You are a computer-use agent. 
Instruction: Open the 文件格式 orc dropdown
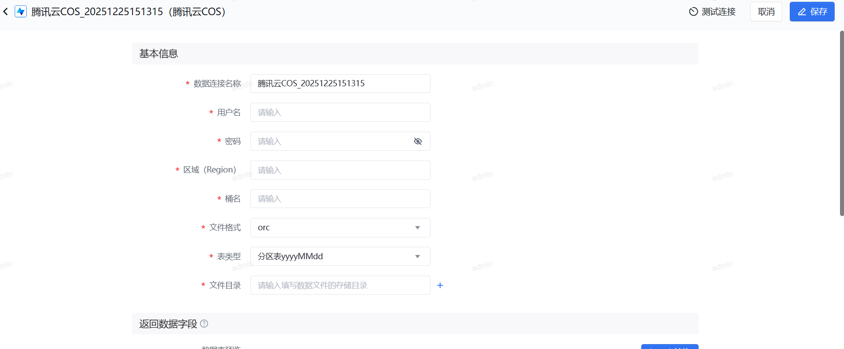click(x=340, y=228)
